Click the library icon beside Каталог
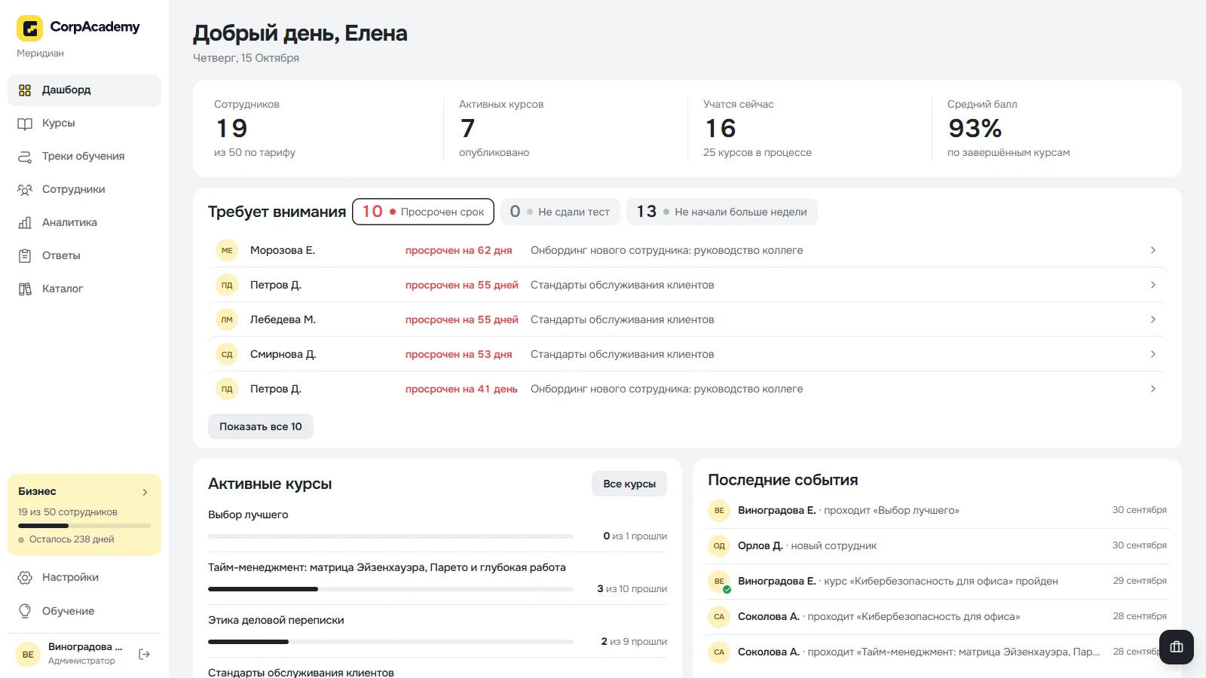 (25, 289)
